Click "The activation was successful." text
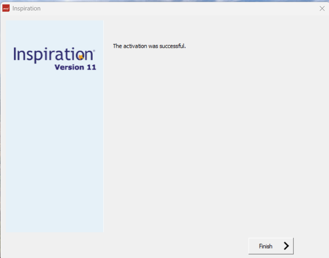The height and width of the screenshot is (258, 329). pos(149,46)
